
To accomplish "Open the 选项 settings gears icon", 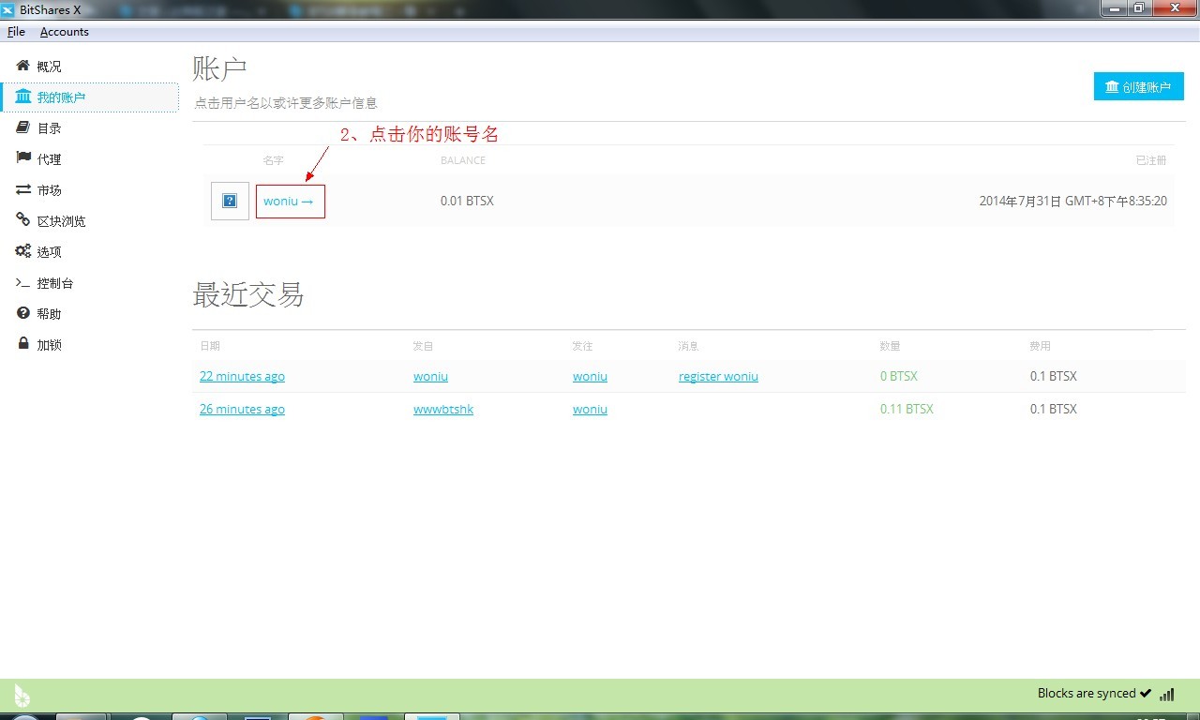I will click(x=23, y=251).
